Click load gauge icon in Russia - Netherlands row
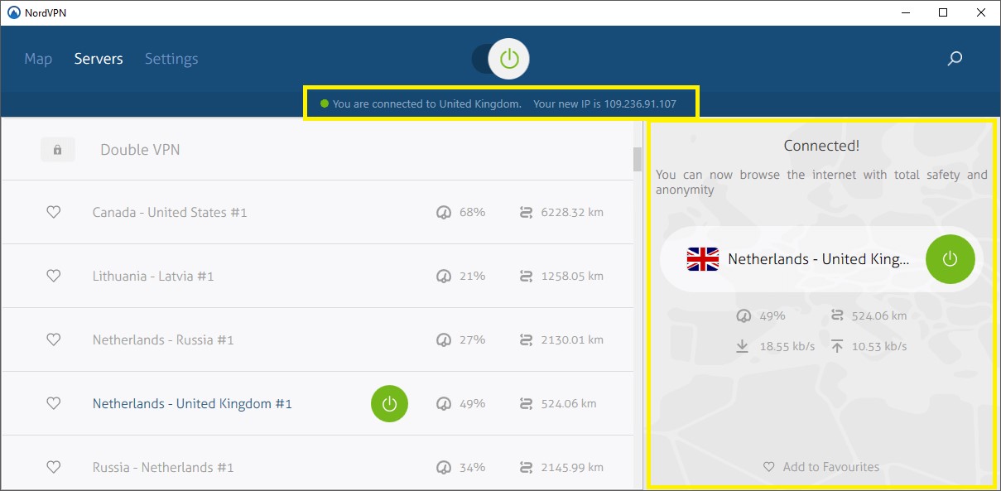The width and height of the screenshot is (1001, 491). coord(444,467)
